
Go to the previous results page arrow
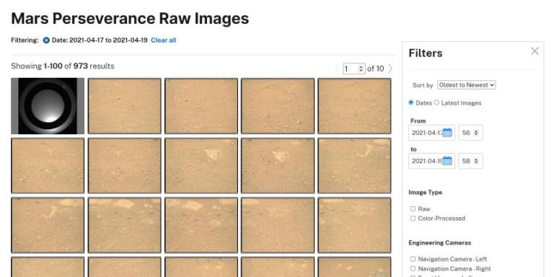pos(337,69)
